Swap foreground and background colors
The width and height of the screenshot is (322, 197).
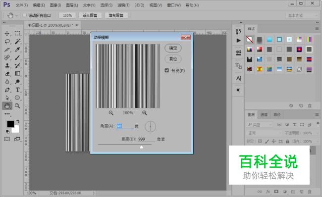point(18,121)
